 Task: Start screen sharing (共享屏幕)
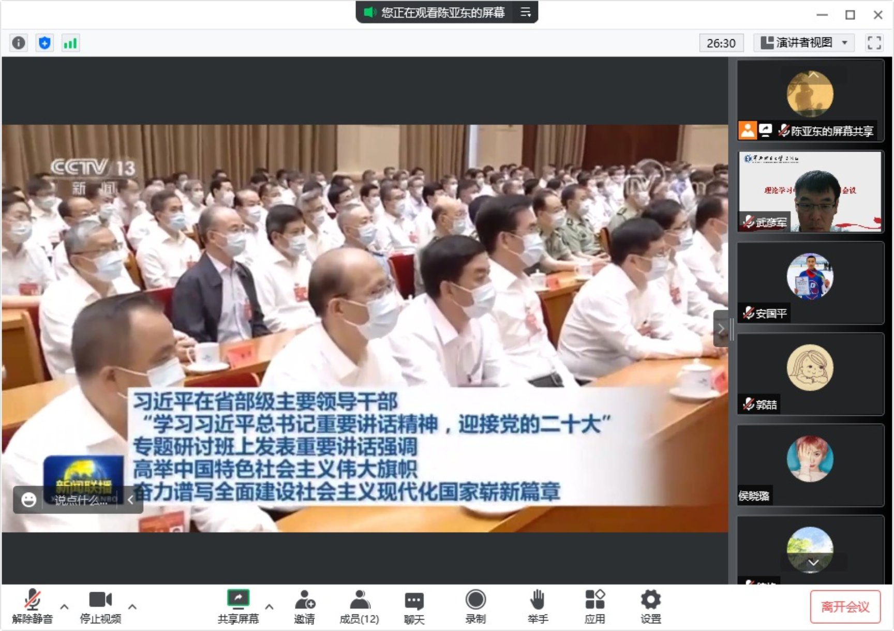pos(238,607)
